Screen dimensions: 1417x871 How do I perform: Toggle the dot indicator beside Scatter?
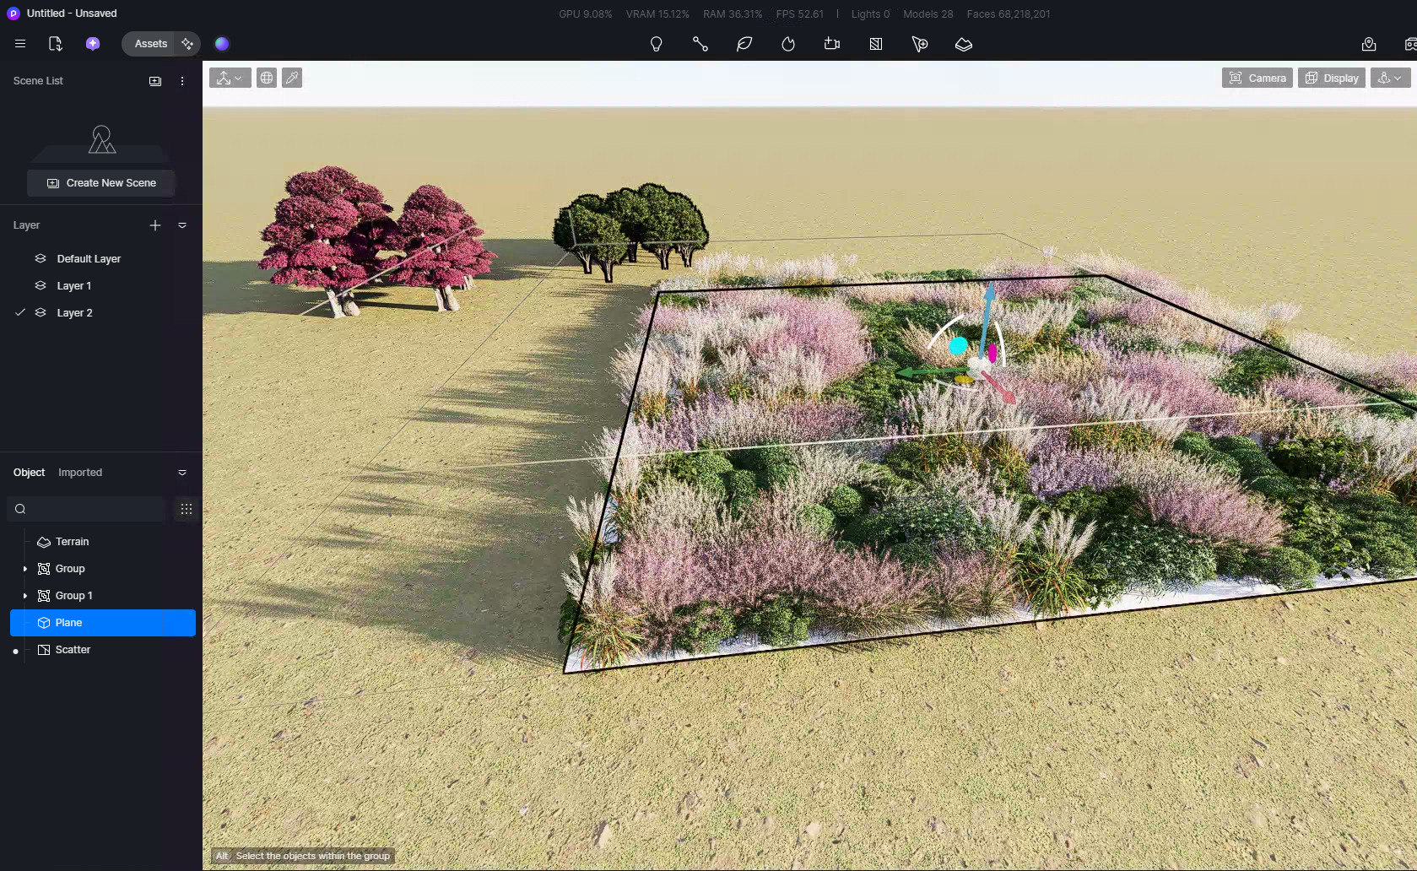15,651
